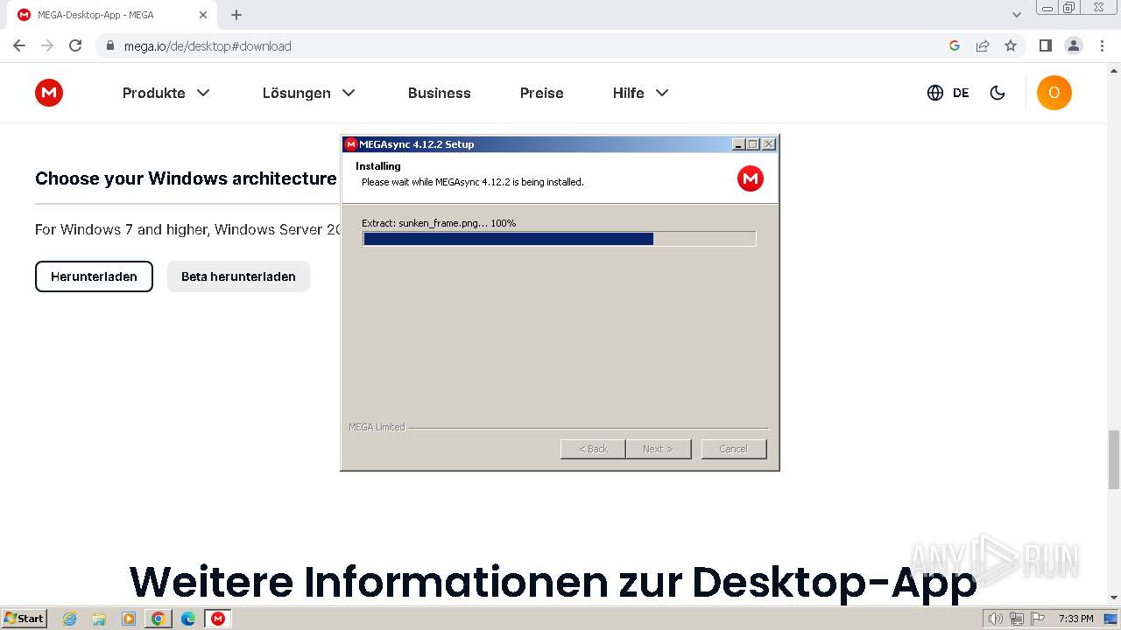Open media player taskbar icon
This screenshot has width=1121, height=630.
[129, 619]
